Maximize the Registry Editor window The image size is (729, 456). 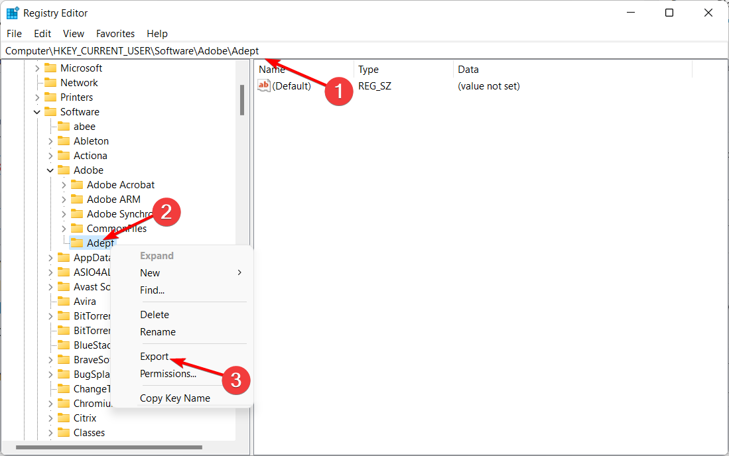[x=669, y=13]
